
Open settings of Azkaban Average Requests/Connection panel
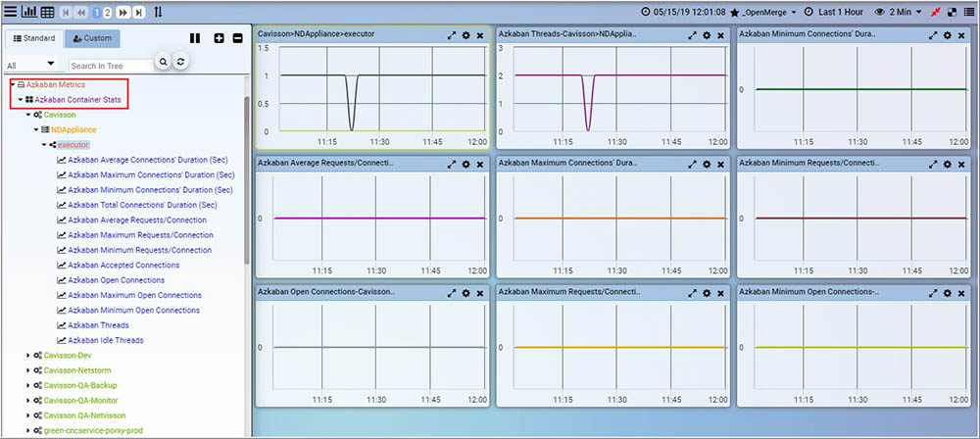click(x=465, y=165)
